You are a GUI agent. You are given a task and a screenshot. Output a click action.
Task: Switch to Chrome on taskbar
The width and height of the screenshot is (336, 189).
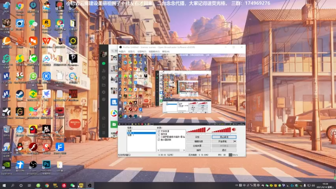[47, 185]
